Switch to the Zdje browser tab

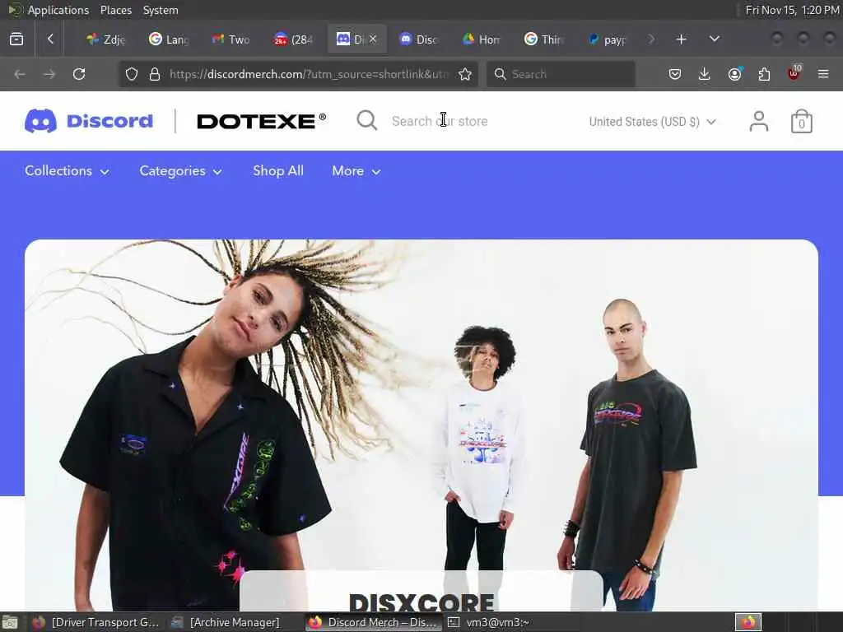[106, 39]
